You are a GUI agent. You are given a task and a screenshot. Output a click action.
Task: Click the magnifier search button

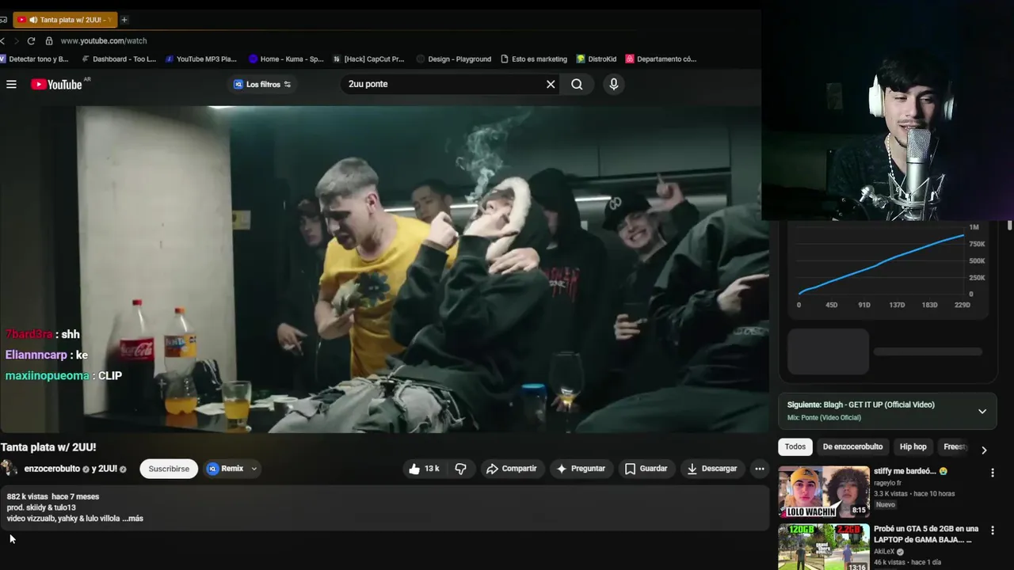(577, 84)
